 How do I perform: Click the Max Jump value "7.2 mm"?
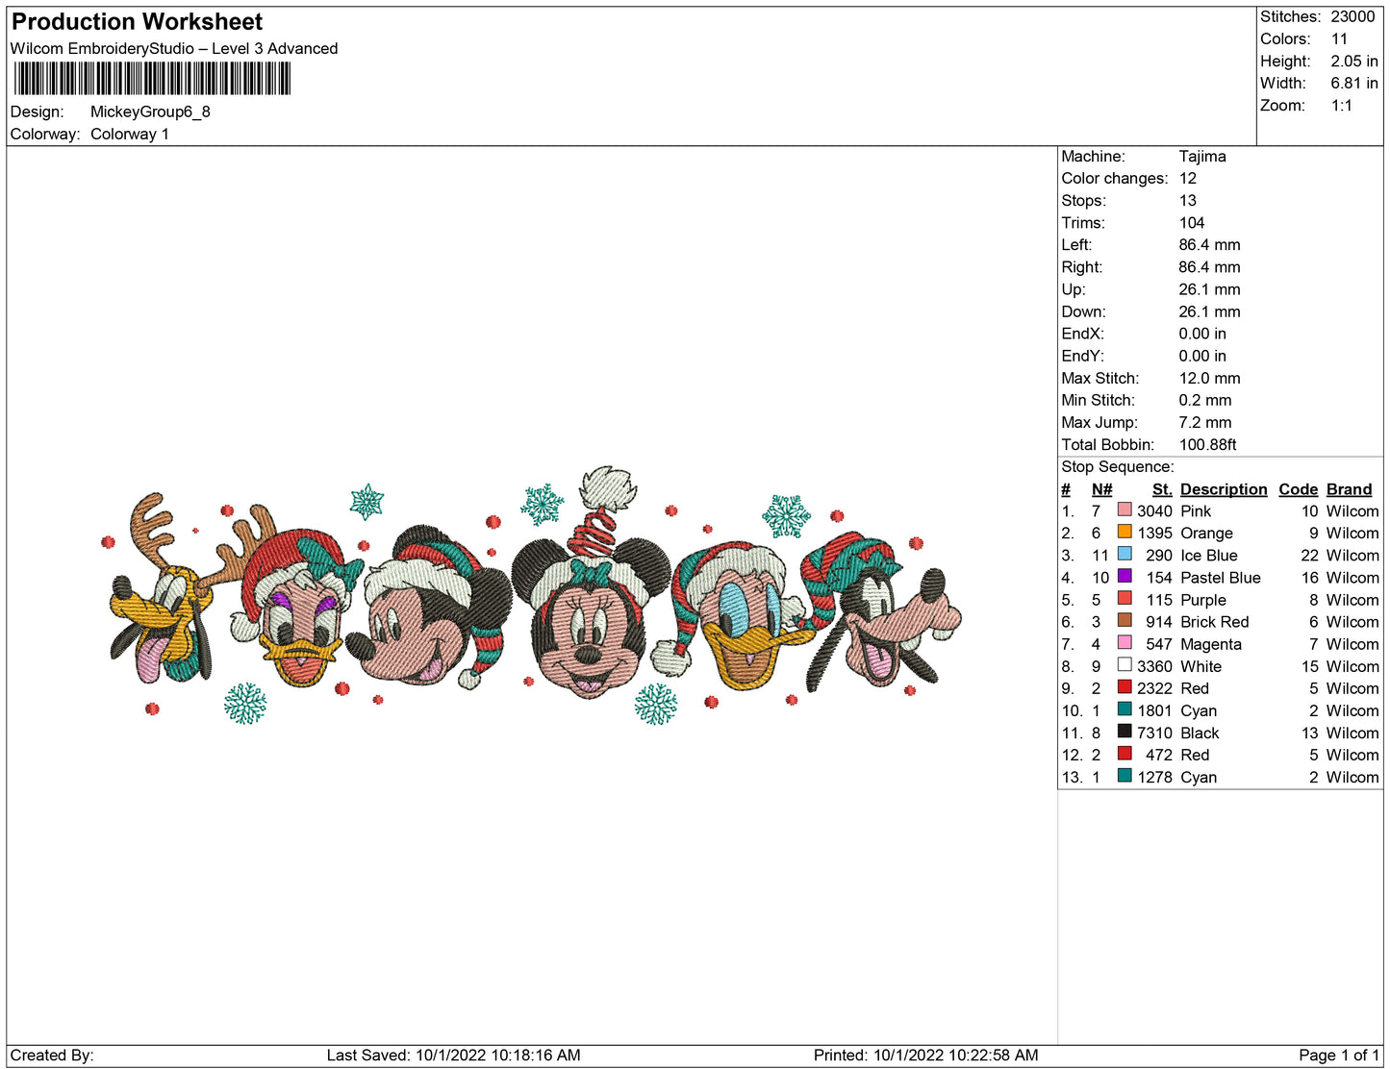pos(1205,423)
